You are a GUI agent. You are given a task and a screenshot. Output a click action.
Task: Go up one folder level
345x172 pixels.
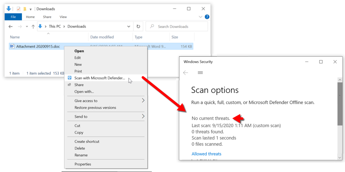point(33,27)
